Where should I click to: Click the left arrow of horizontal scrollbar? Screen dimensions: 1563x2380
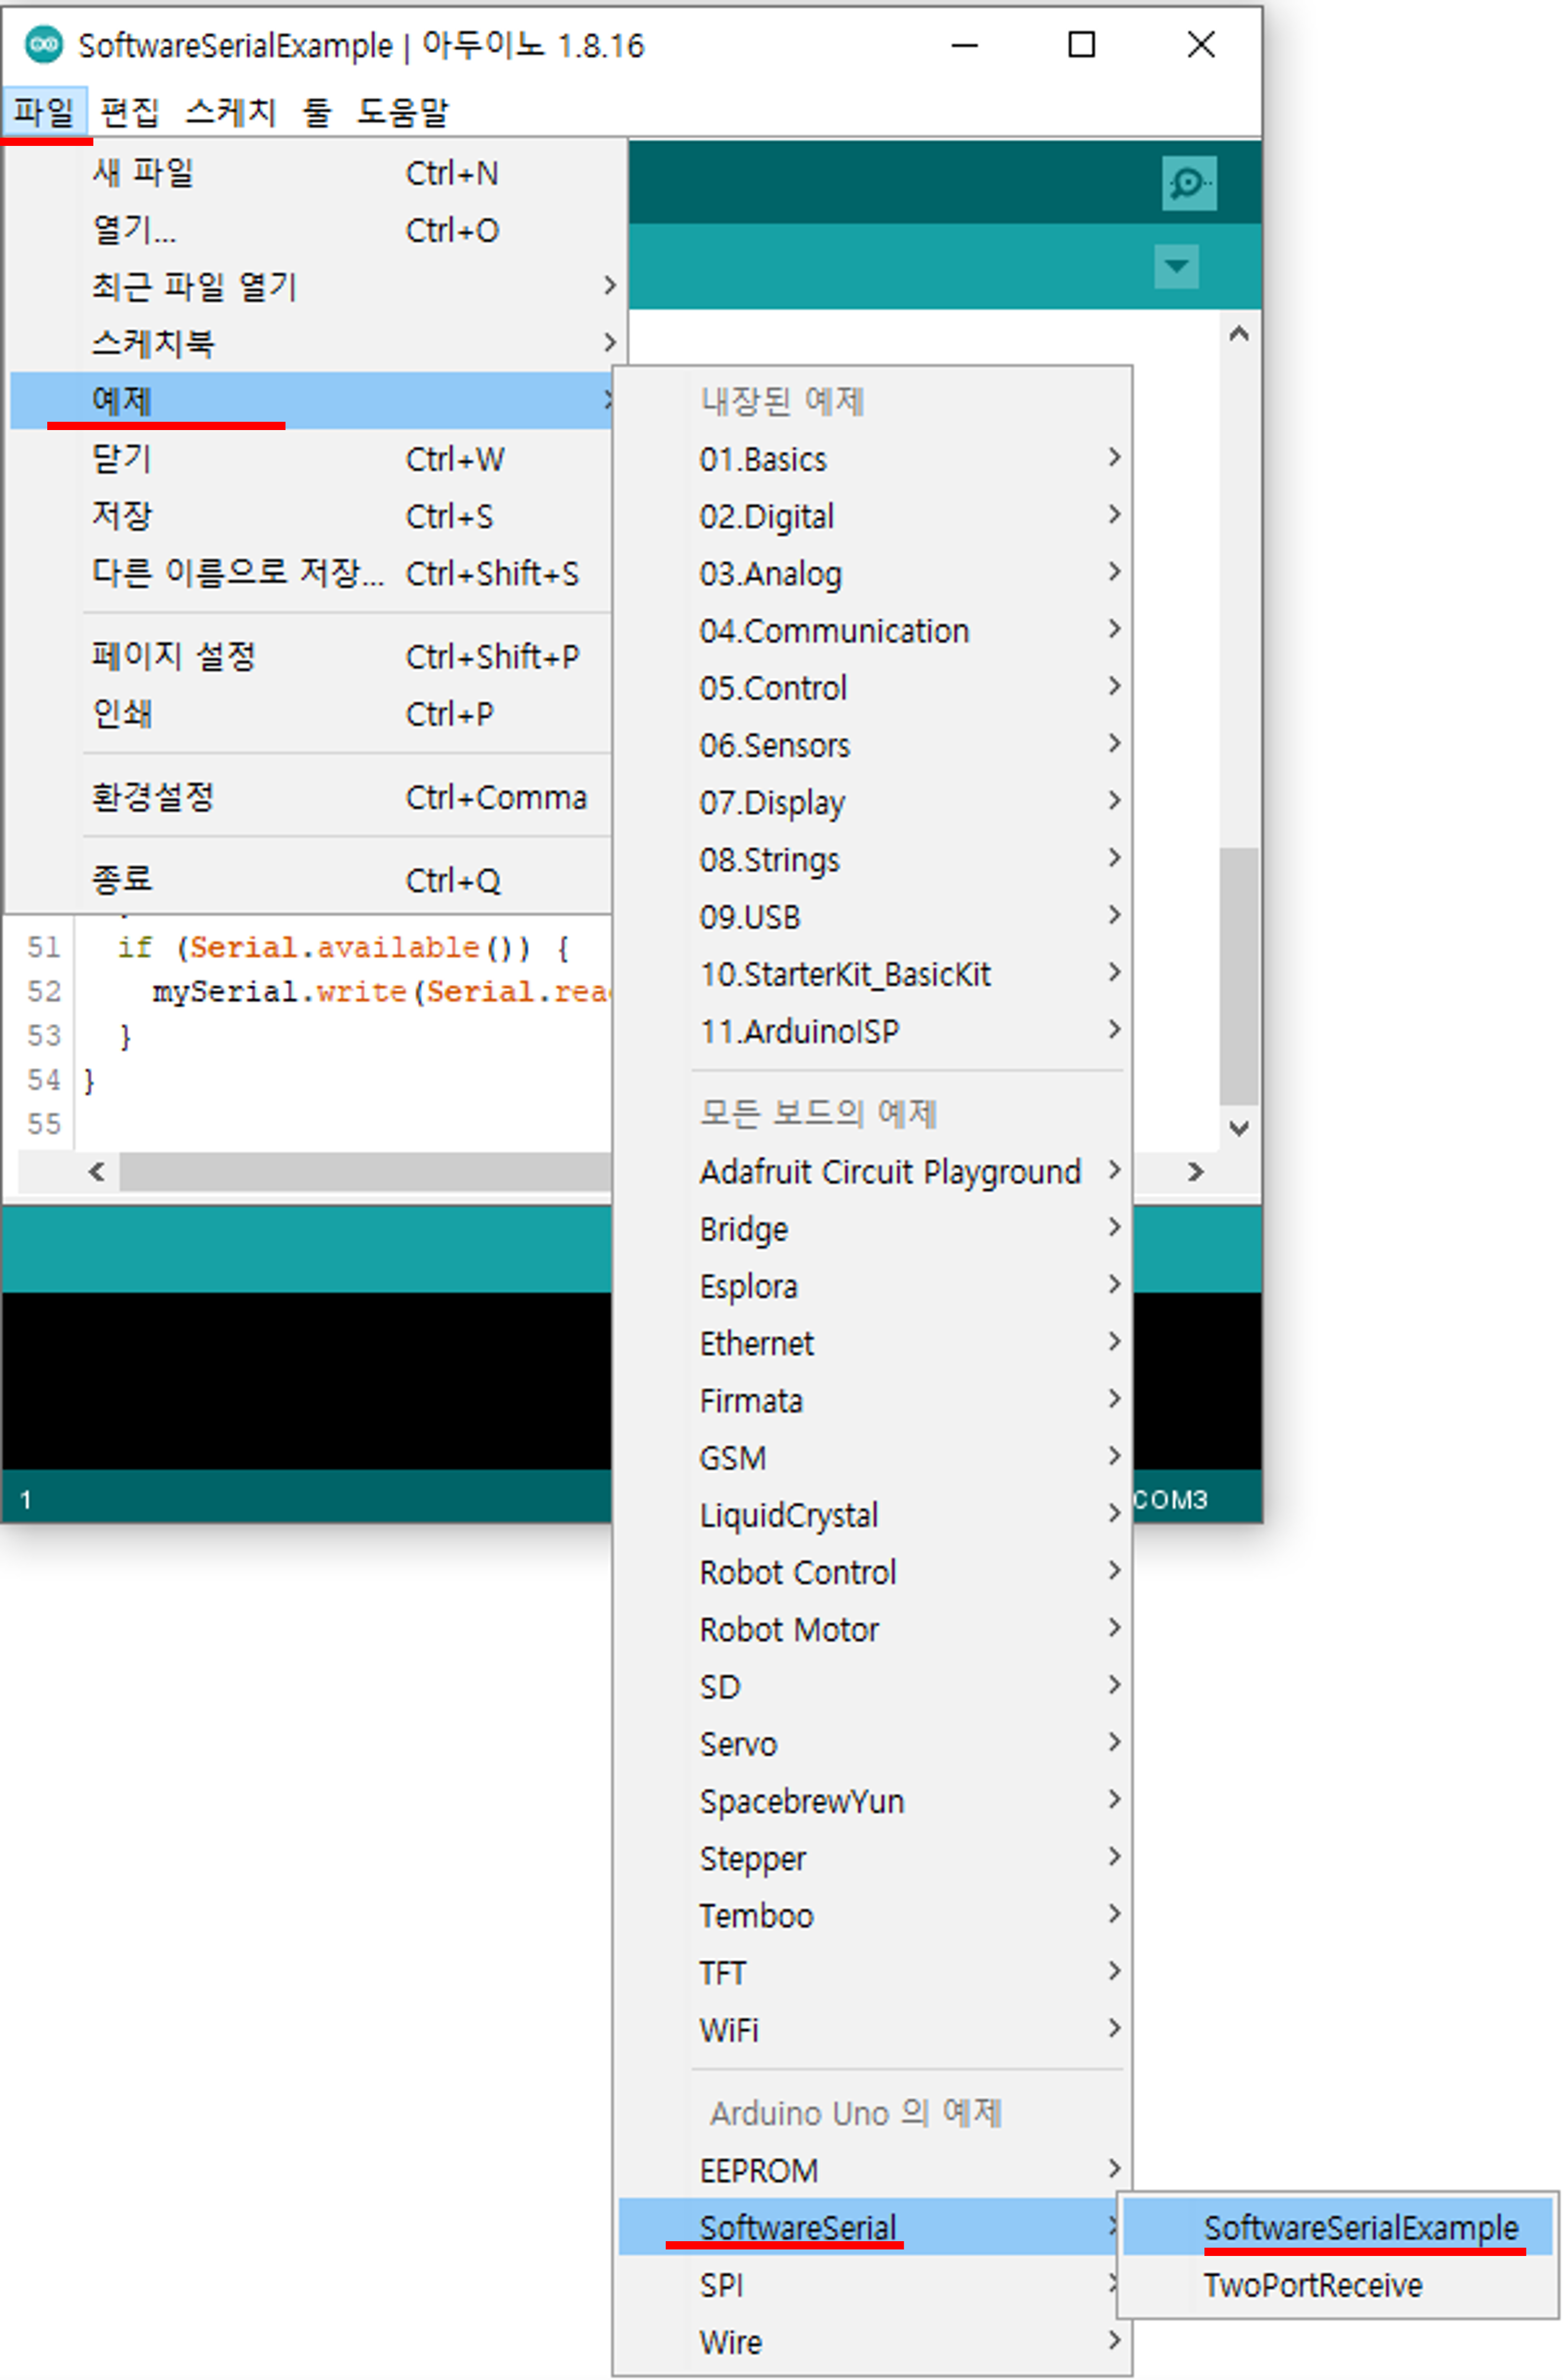(96, 1171)
